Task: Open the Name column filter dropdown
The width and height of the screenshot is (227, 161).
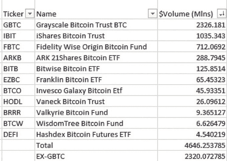Action: pyautogui.click(x=152, y=14)
